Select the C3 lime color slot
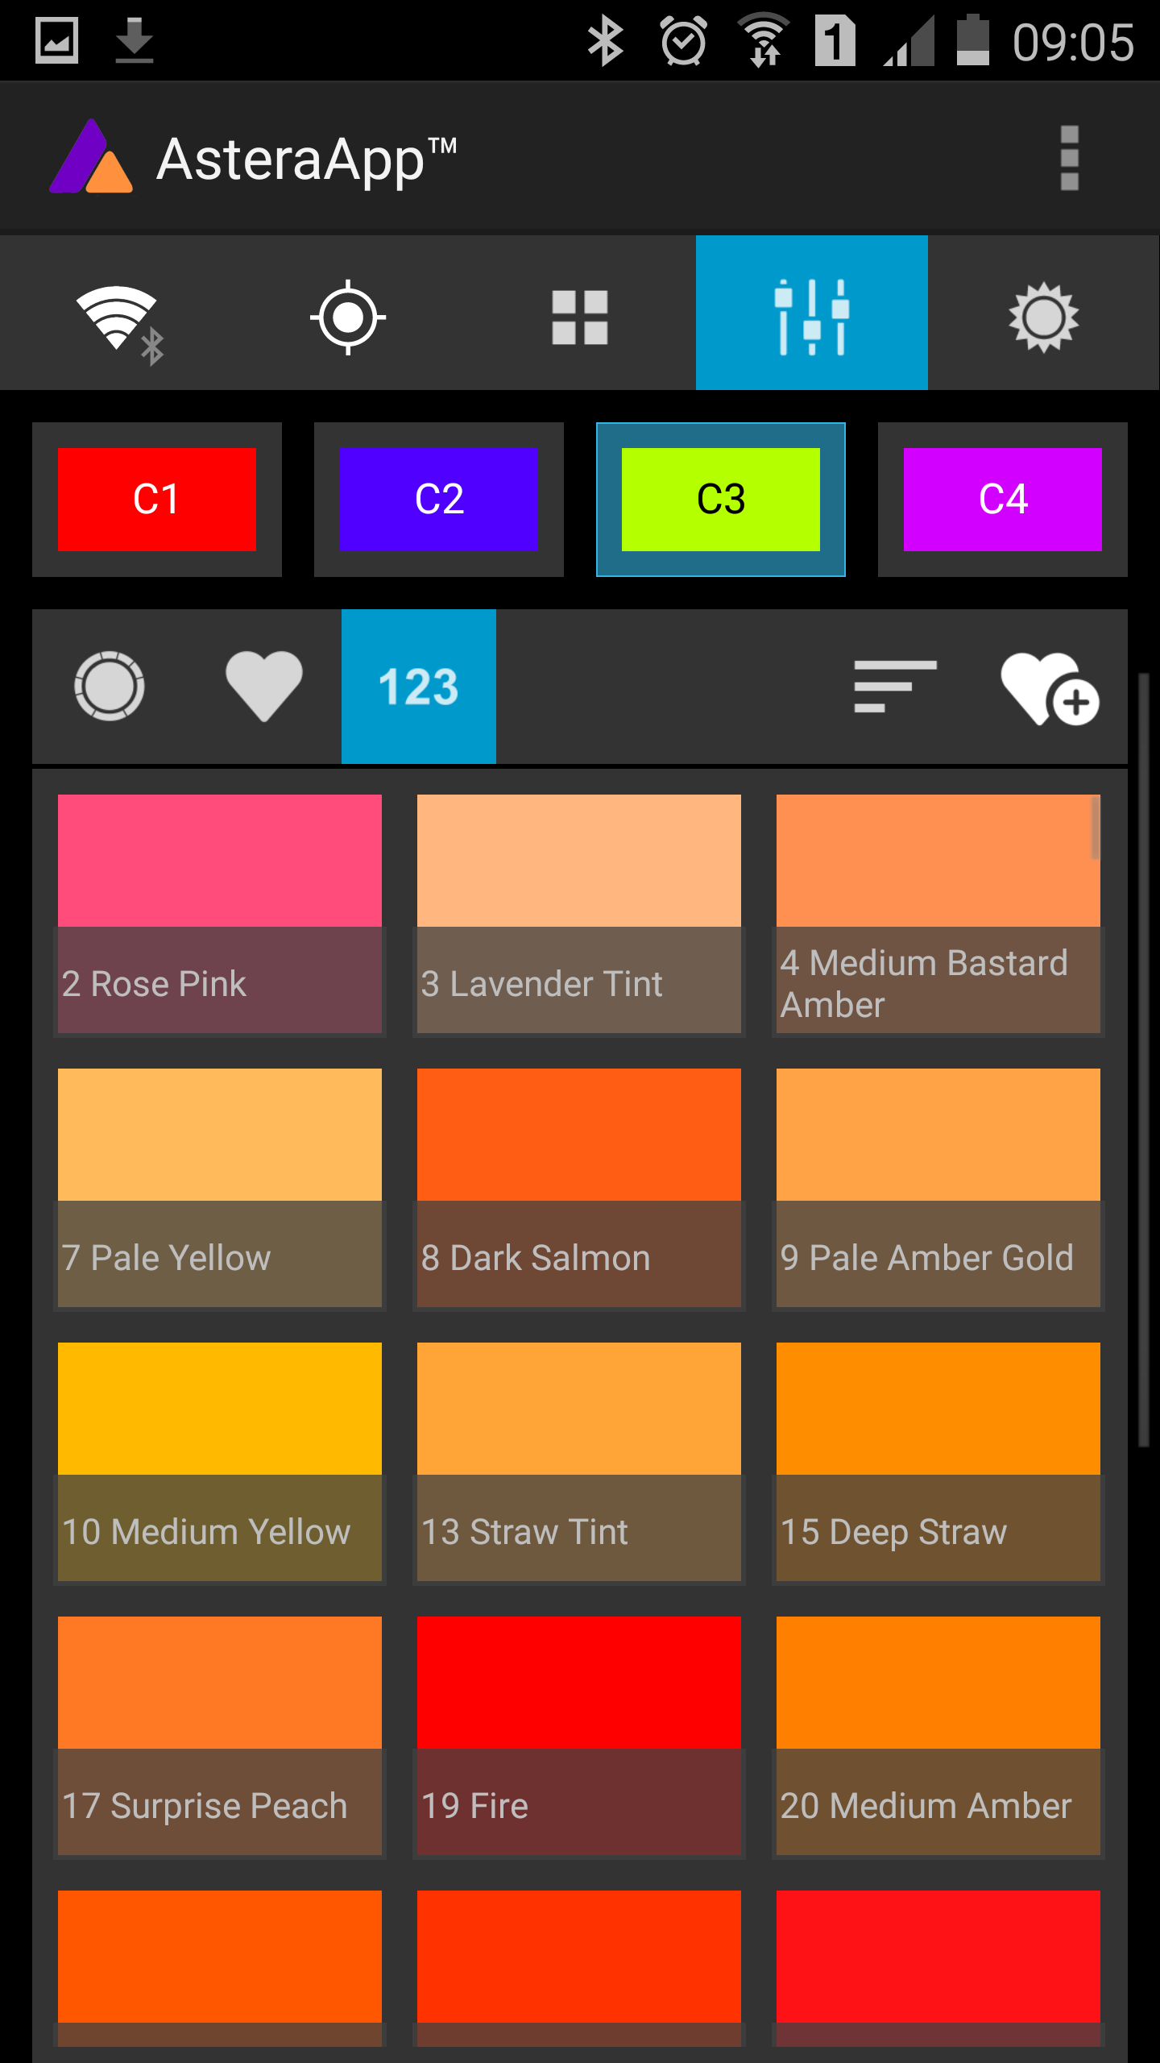 [x=721, y=500]
